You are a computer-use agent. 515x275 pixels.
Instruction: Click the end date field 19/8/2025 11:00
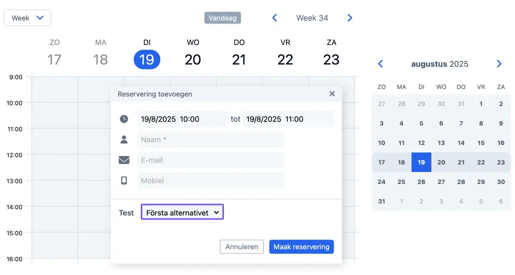[288, 119]
